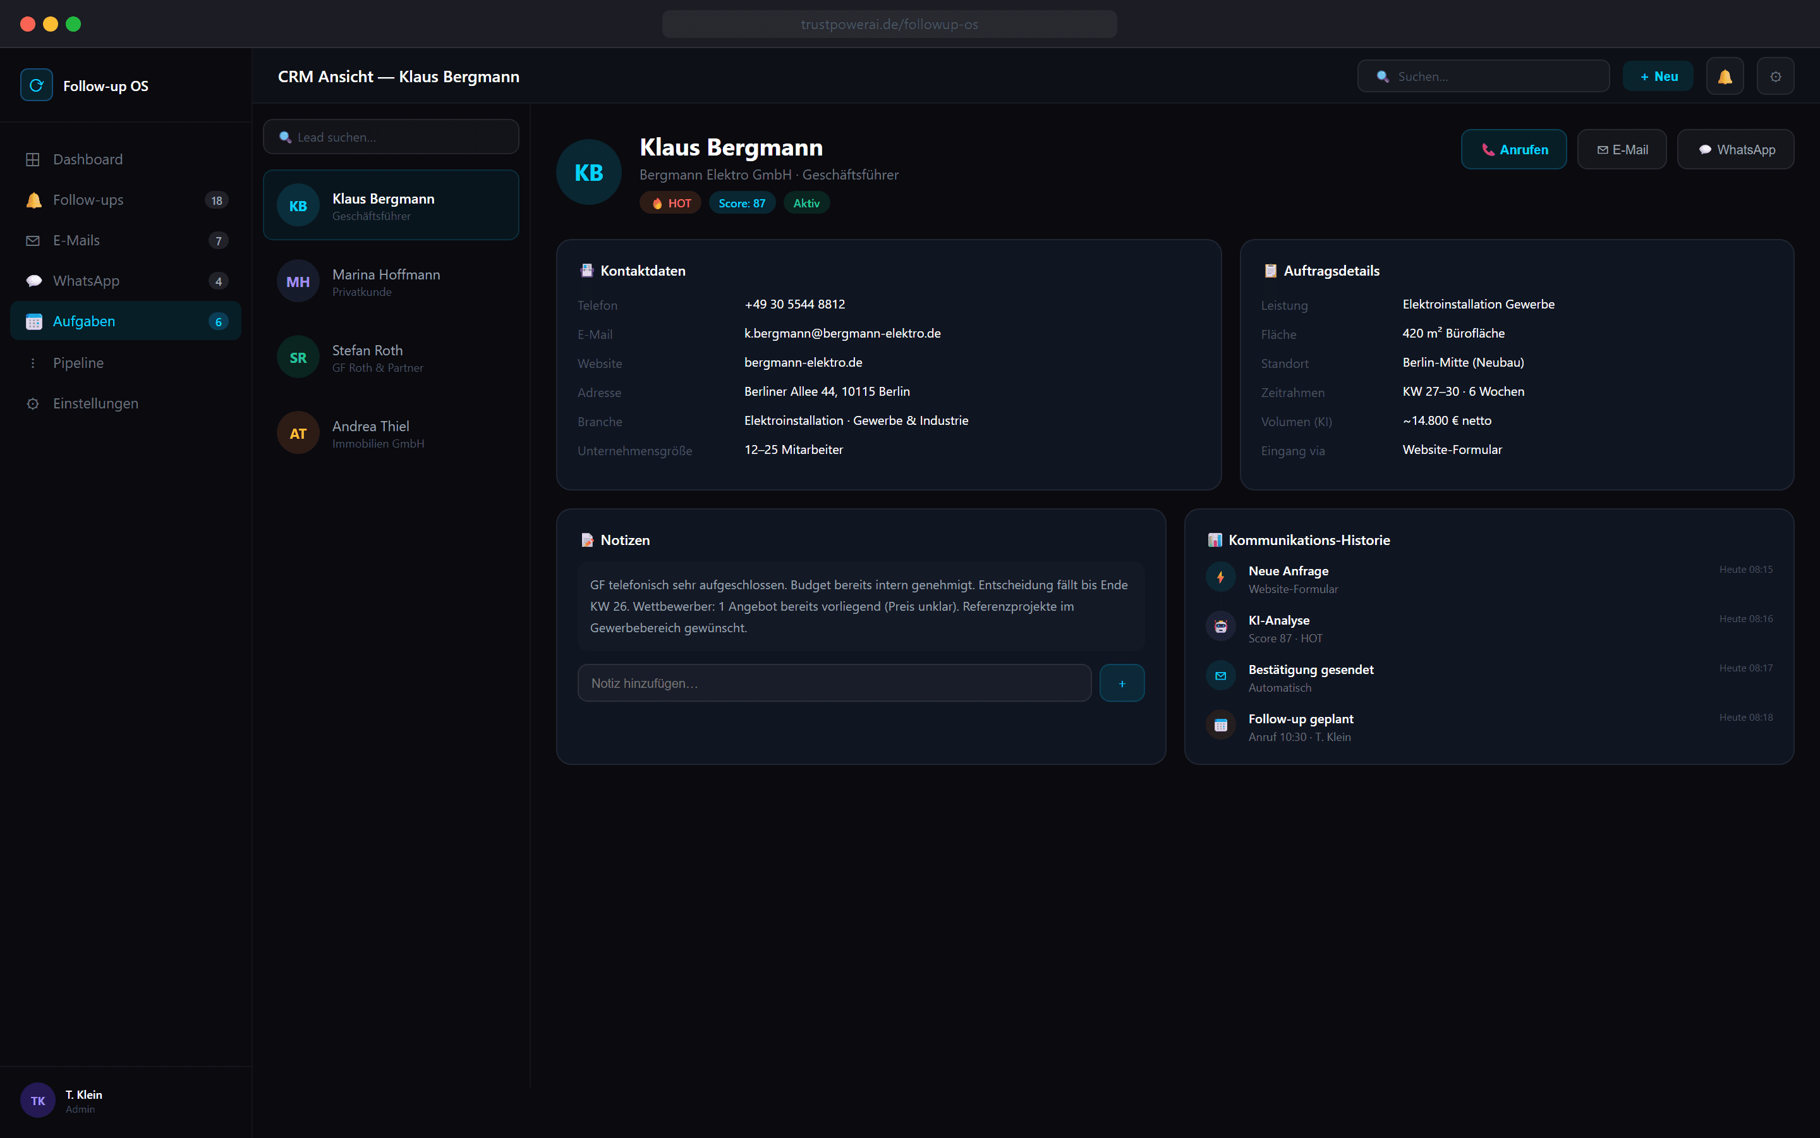Click the k.bergmann@bergmann-elektro.de email address

[x=842, y=333]
